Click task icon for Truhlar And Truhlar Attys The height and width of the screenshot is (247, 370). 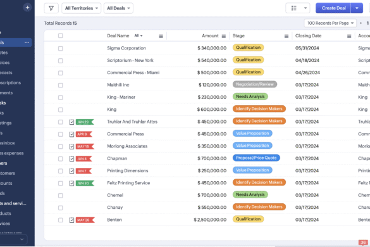71,122
